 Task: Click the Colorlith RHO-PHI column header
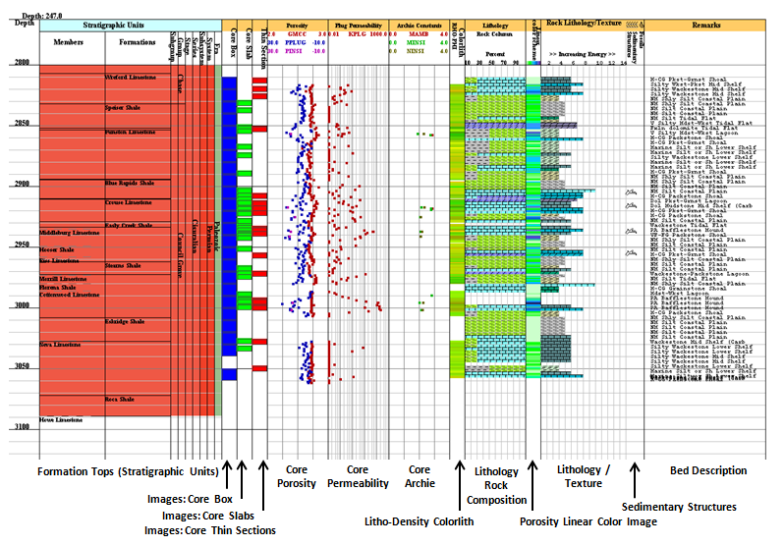click(457, 44)
